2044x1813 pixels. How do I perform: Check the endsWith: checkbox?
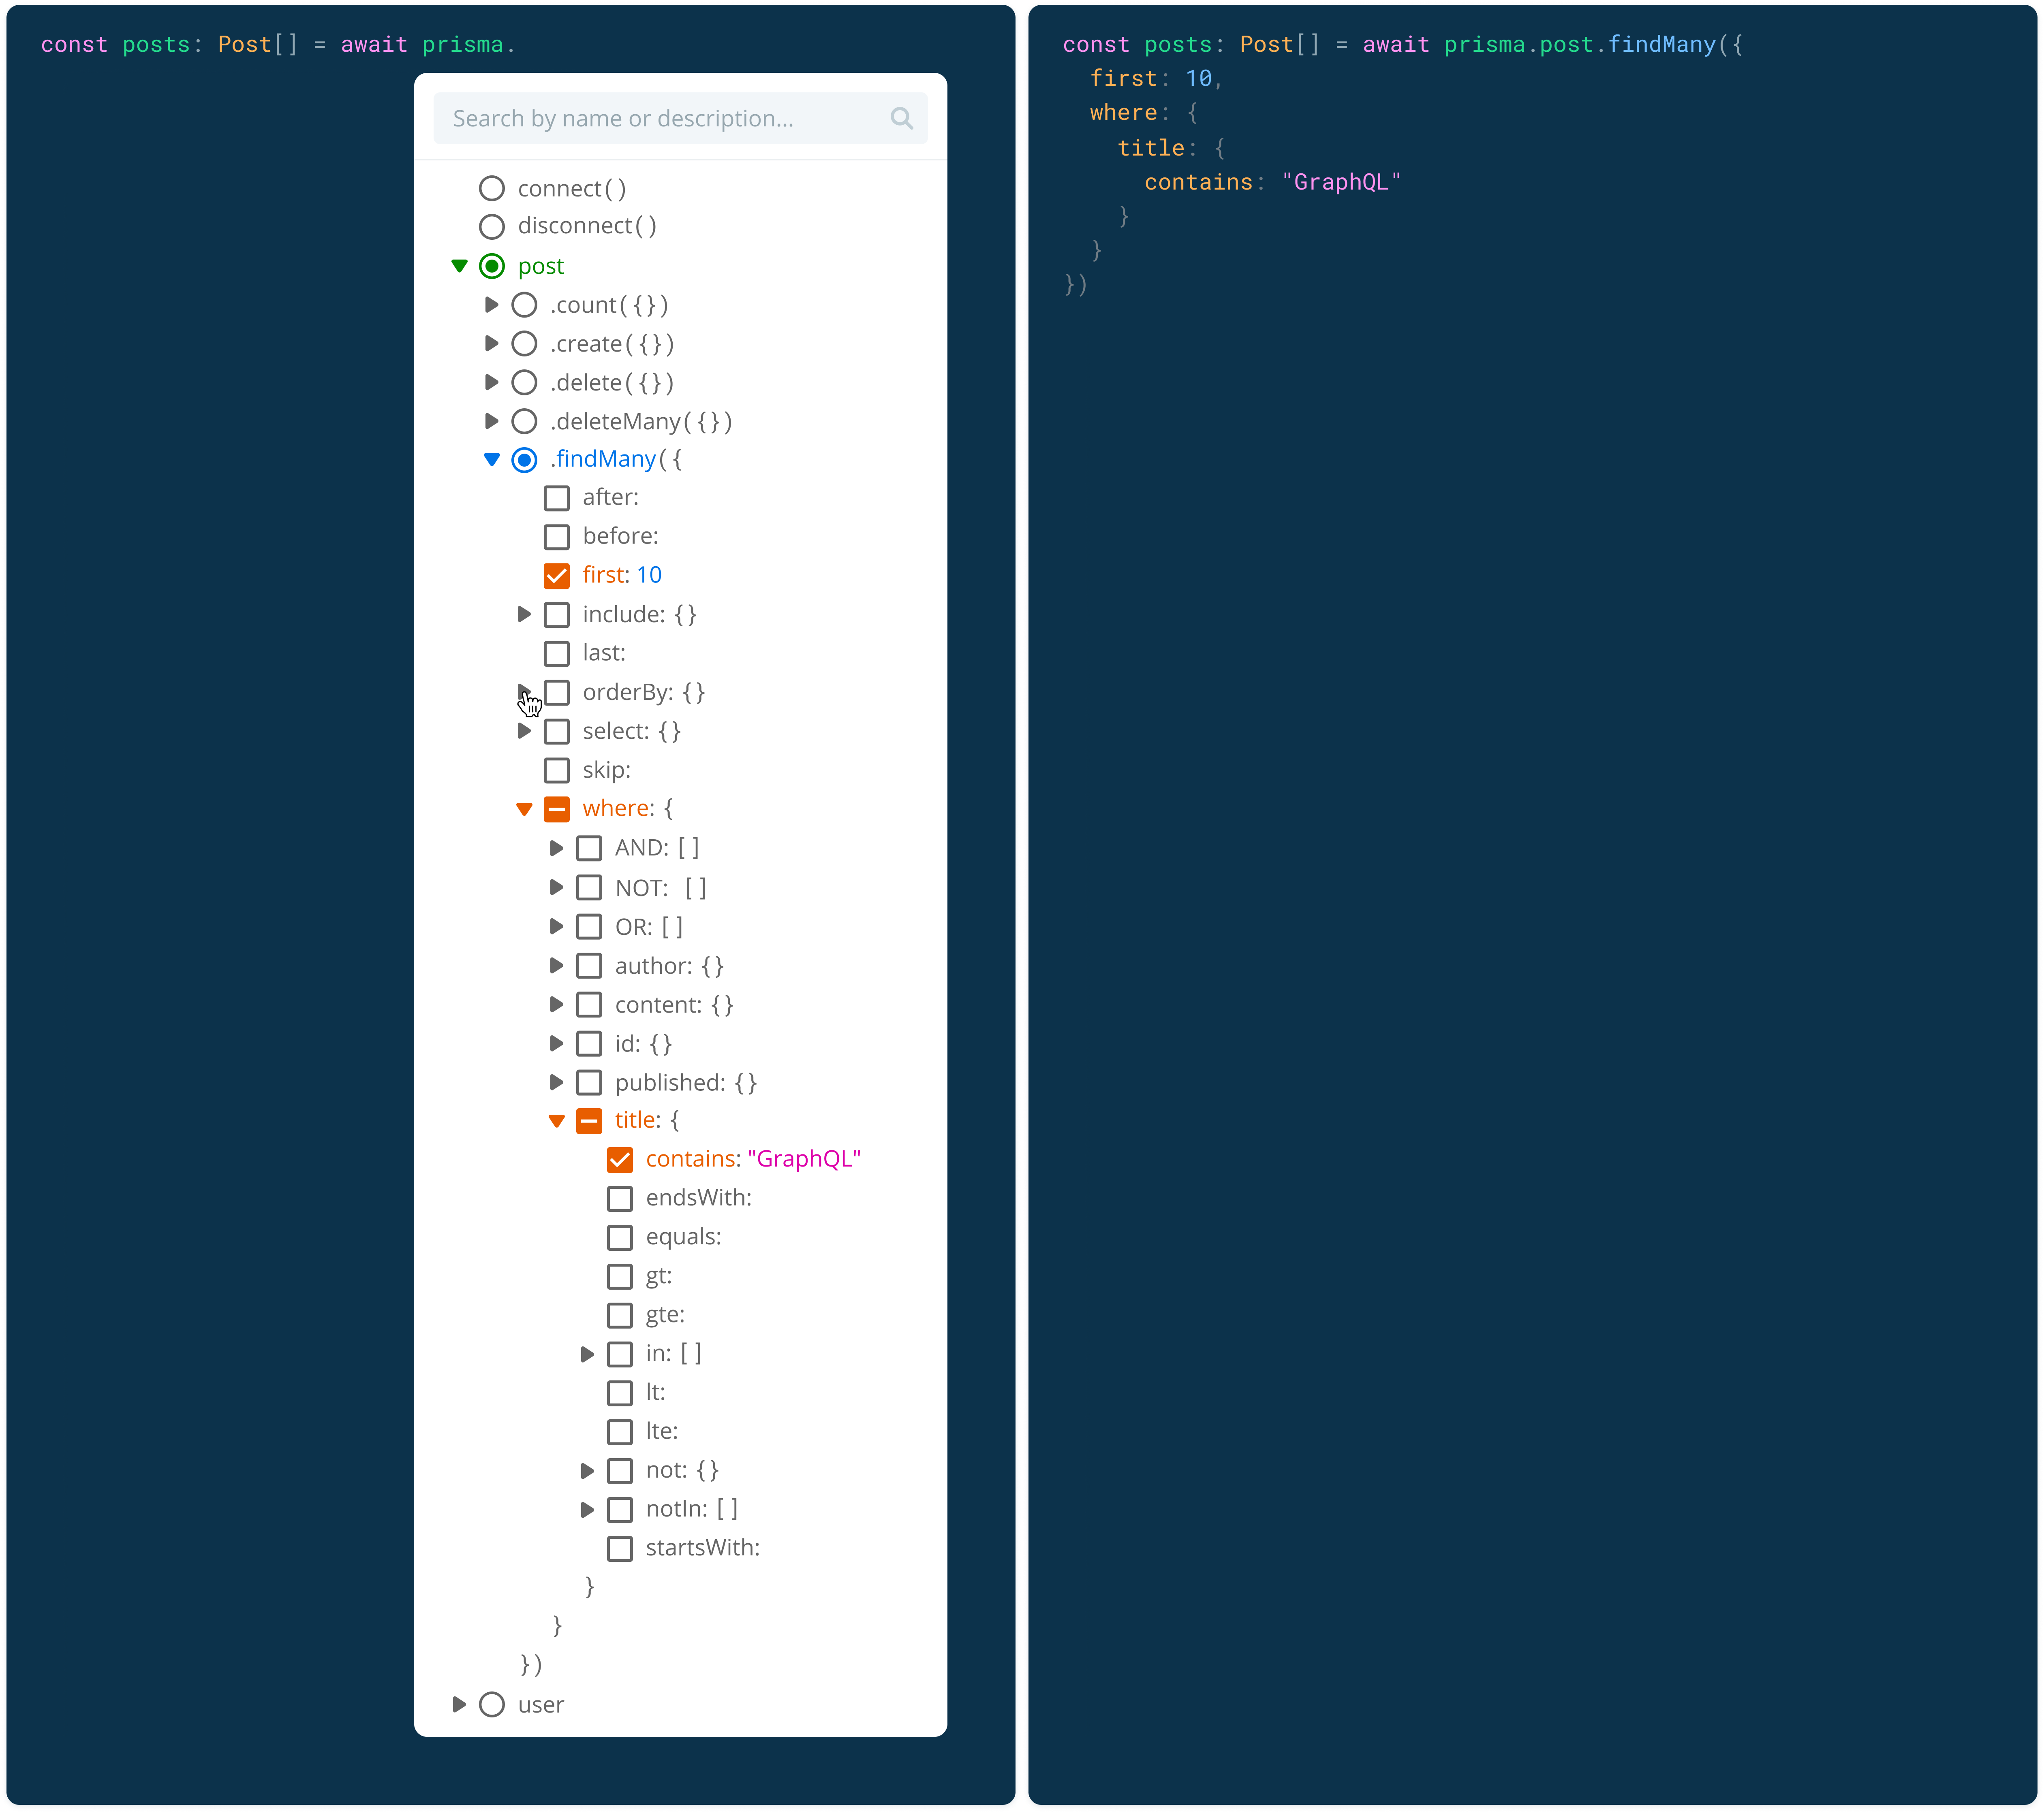pyautogui.click(x=620, y=1199)
